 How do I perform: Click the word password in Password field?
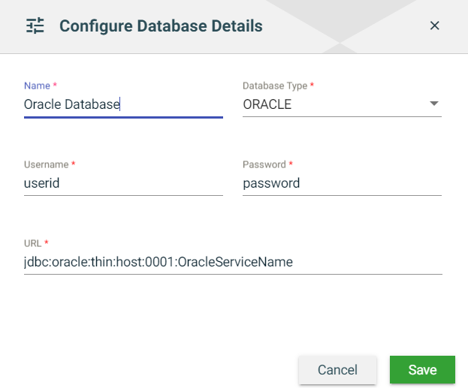pos(271,183)
